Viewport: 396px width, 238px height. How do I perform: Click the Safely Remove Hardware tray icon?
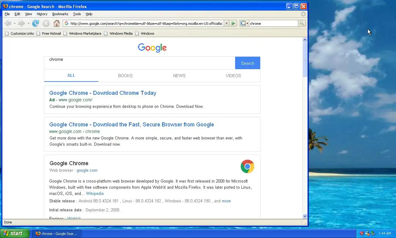373,233
